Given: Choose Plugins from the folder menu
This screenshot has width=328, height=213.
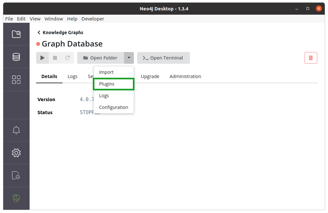Looking at the screenshot, I should [x=114, y=84].
